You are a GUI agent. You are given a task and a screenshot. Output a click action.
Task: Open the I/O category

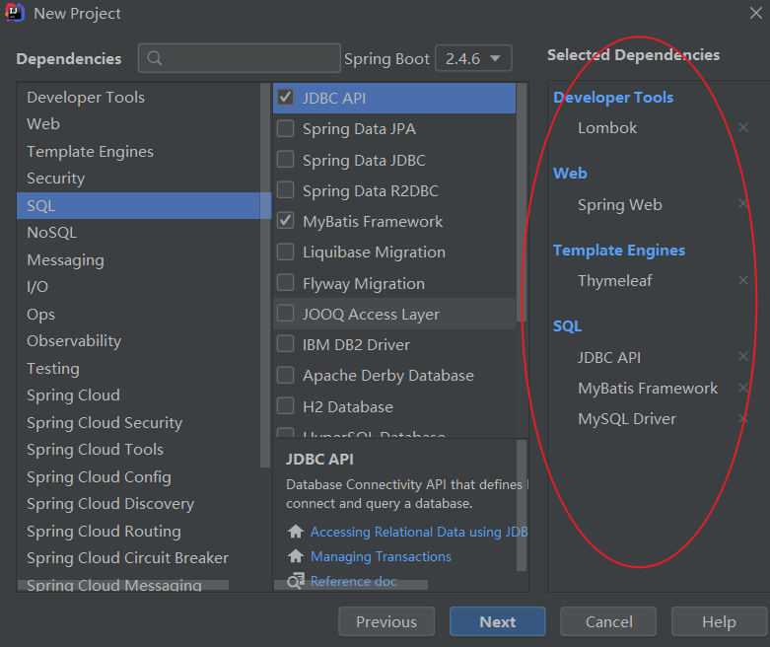[x=139, y=286]
